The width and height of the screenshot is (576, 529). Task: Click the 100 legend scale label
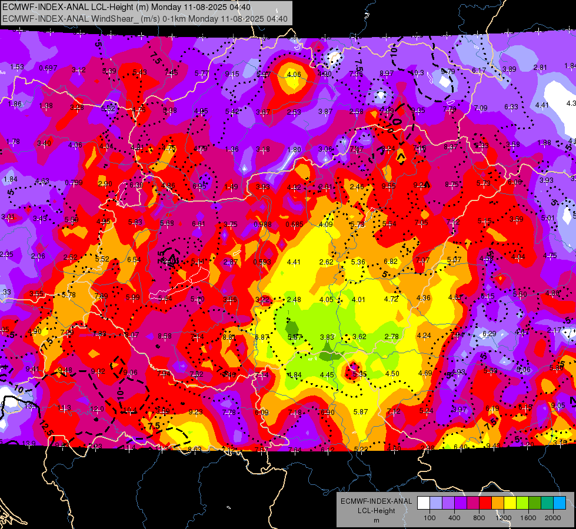pyautogui.click(x=429, y=518)
